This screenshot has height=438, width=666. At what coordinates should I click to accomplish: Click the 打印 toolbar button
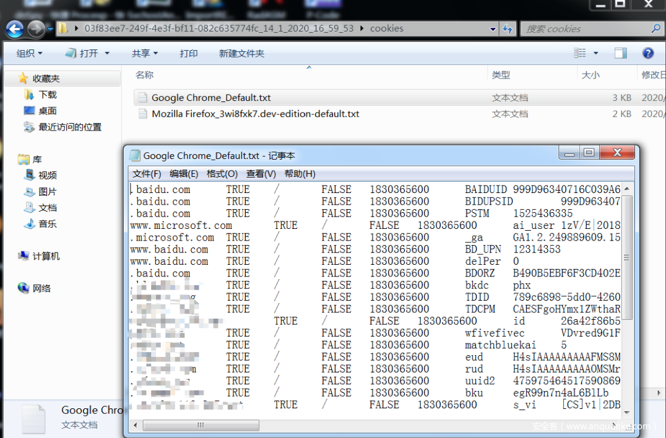coord(189,53)
